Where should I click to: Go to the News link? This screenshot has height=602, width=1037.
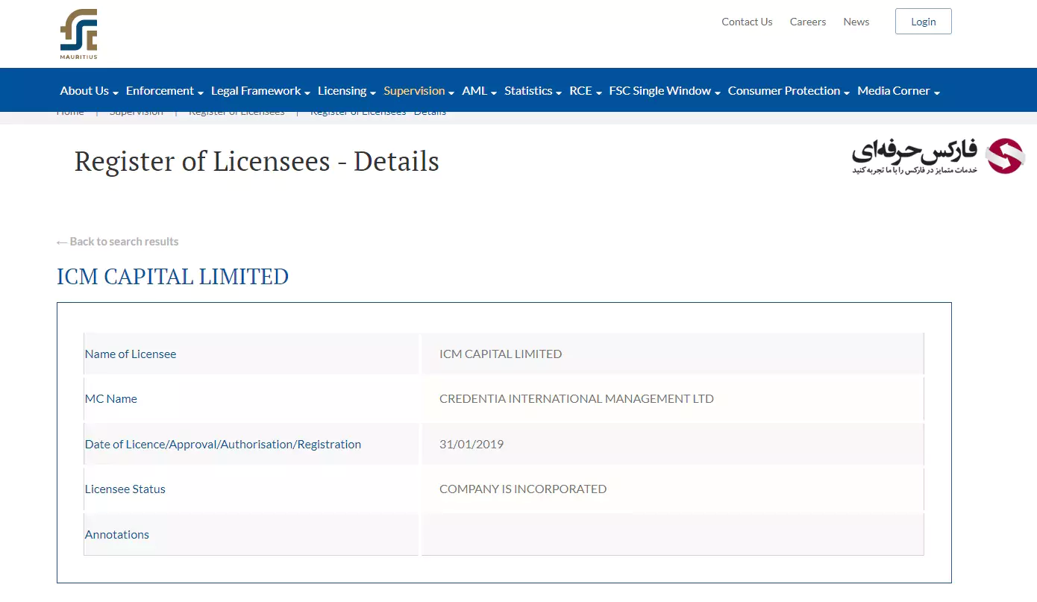(x=856, y=22)
